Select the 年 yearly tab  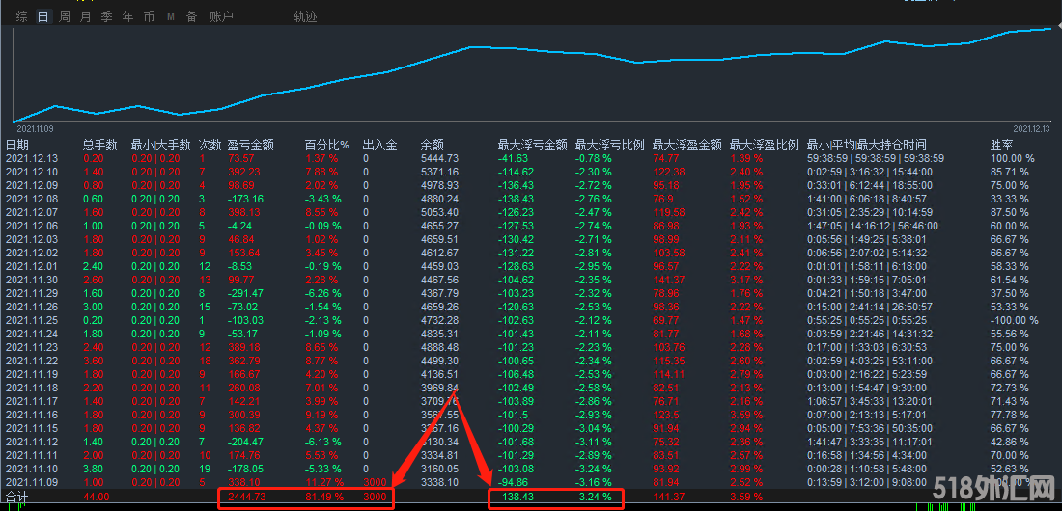click(127, 16)
